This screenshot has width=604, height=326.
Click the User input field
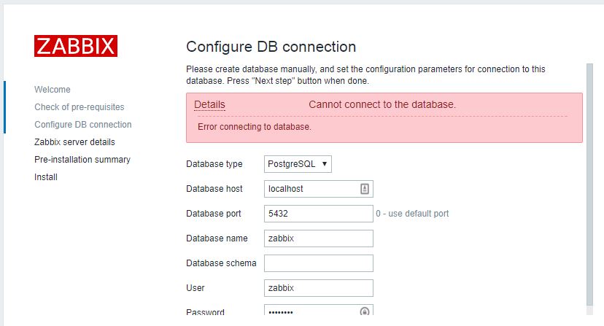318,288
